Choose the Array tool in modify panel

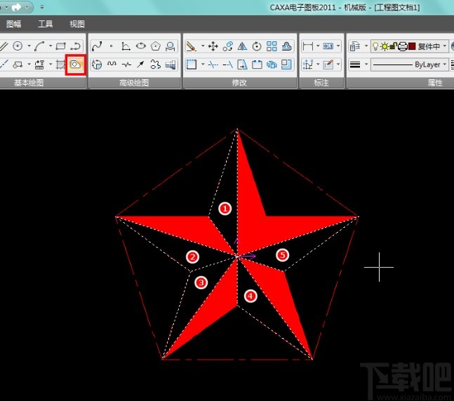[272, 46]
